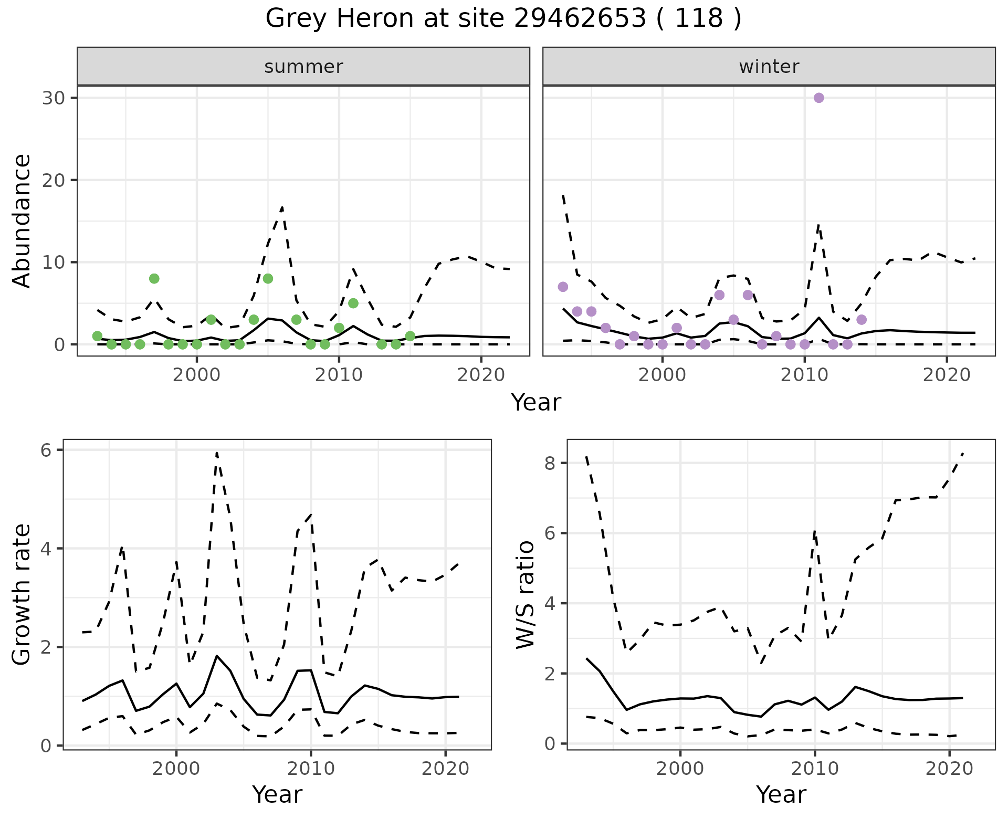The image size is (1008, 819).
Task: Click the W/S ratio dashed spike at 2010
Action: click(x=814, y=532)
